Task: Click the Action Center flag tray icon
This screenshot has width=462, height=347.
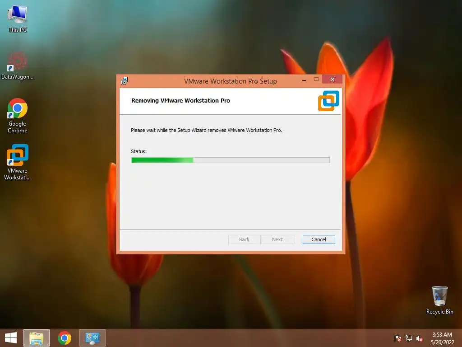Action: pyautogui.click(x=397, y=338)
